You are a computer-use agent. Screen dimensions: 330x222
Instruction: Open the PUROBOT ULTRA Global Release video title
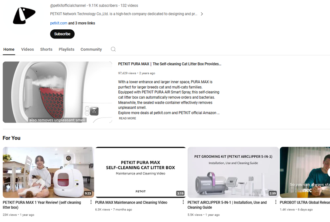[305, 203]
